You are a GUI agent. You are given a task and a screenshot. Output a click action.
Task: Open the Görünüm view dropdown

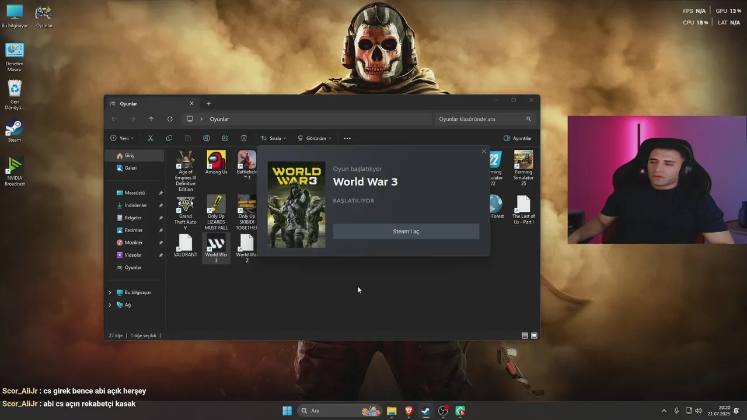[315, 138]
